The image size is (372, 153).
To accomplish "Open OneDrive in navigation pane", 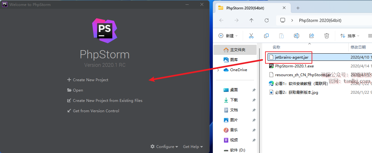I will coord(235,70).
